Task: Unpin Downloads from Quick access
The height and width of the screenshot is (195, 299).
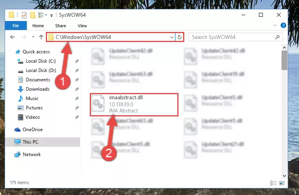Action: (x=77, y=89)
